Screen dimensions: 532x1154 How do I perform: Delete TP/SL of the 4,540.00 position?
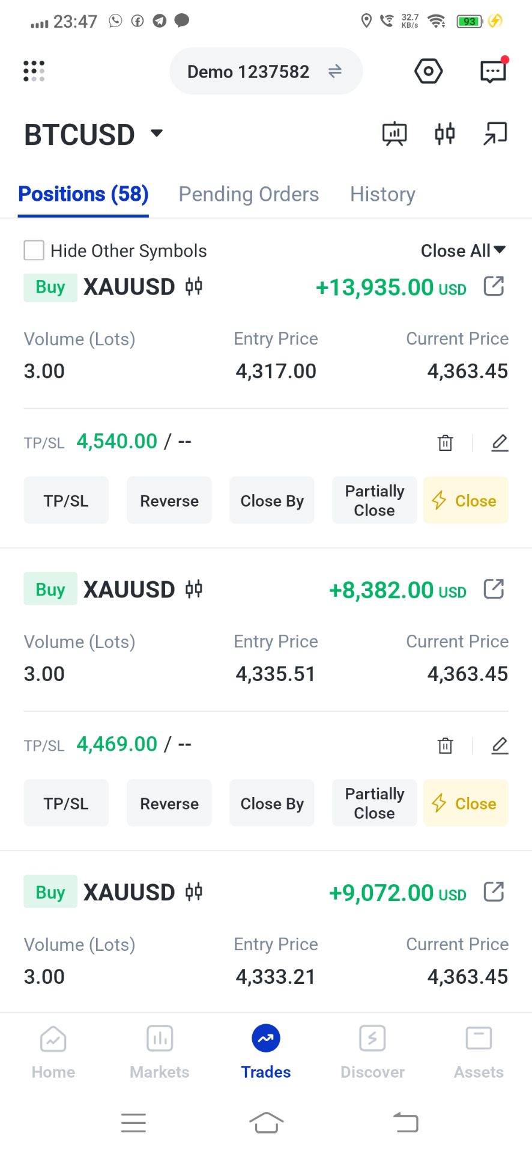click(x=446, y=443)
